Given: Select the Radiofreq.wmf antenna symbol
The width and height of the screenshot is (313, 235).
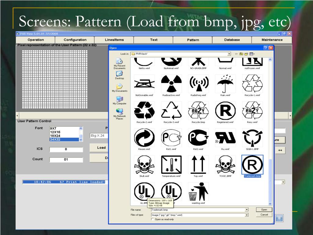Looking at the screenshot, I should pos(198,86).
